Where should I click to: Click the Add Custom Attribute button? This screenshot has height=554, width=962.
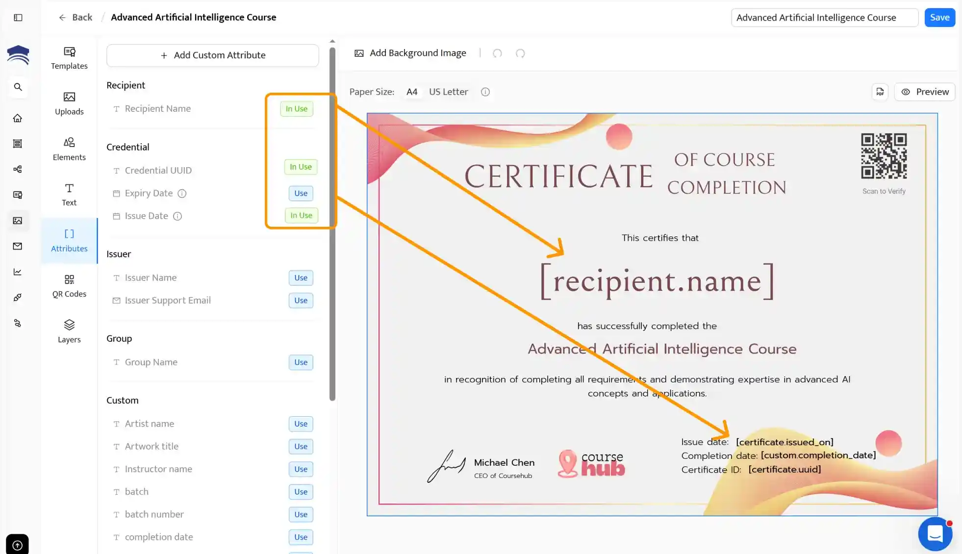tap(212, 55)
